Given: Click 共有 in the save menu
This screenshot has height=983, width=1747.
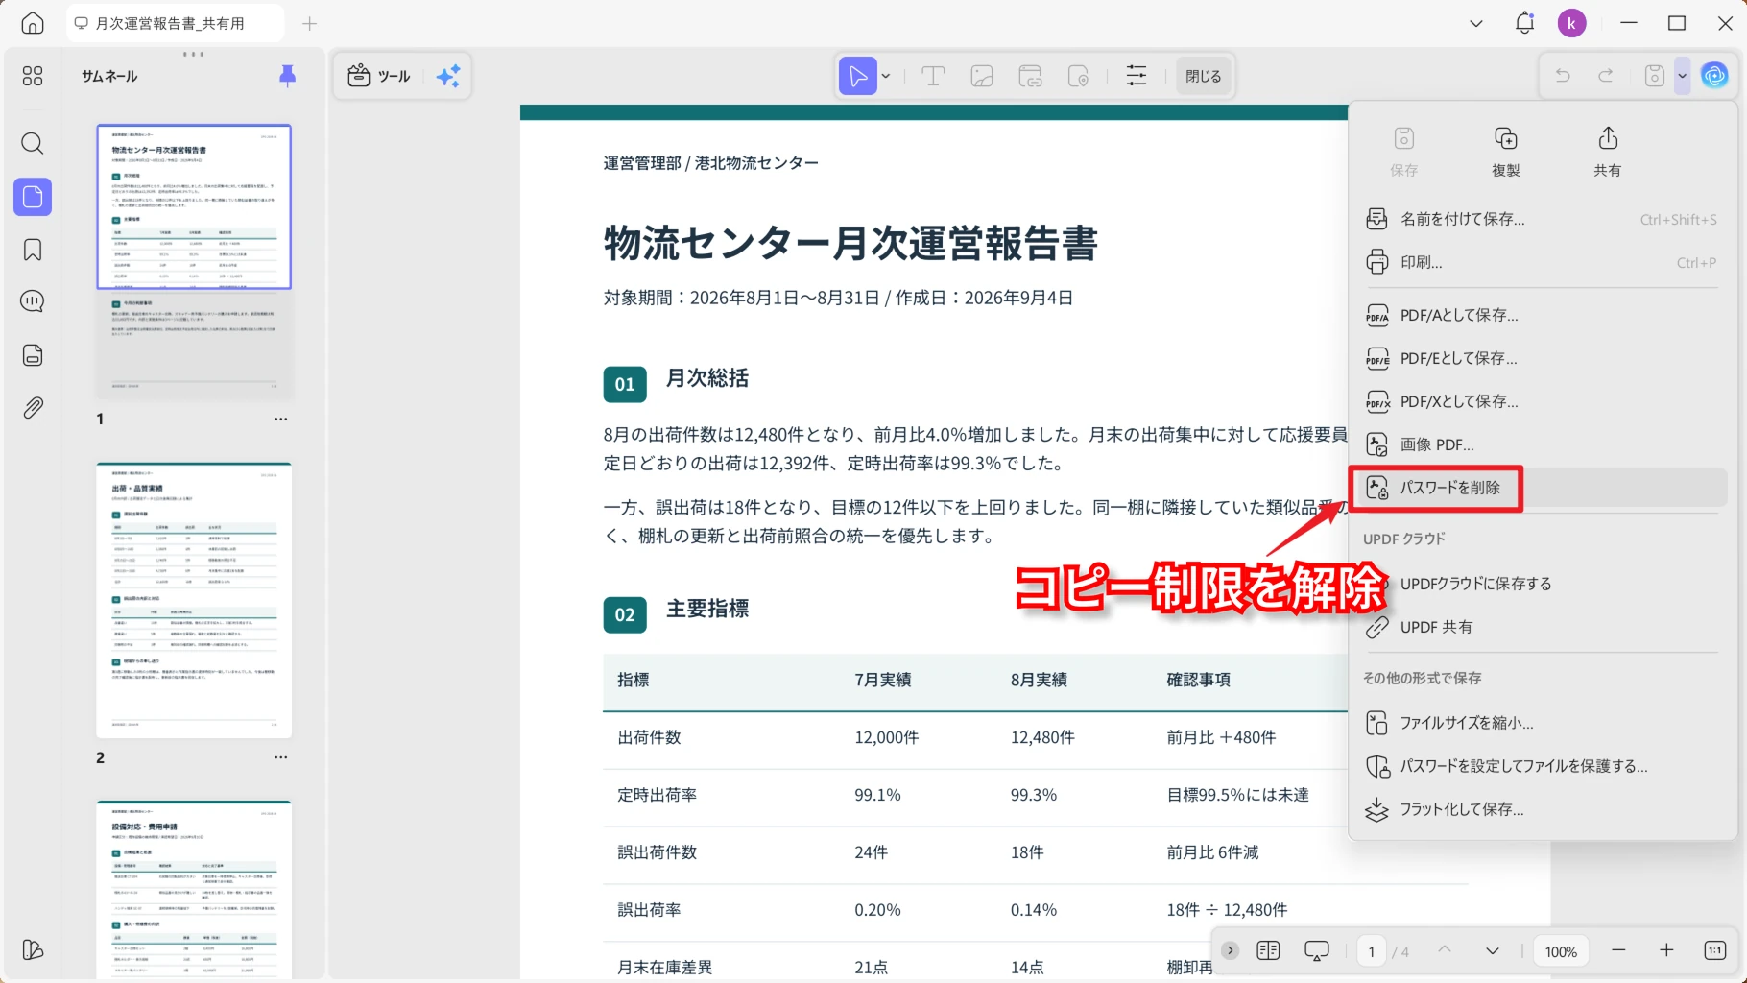Looking at the screenshot, I should (1608, 151).
